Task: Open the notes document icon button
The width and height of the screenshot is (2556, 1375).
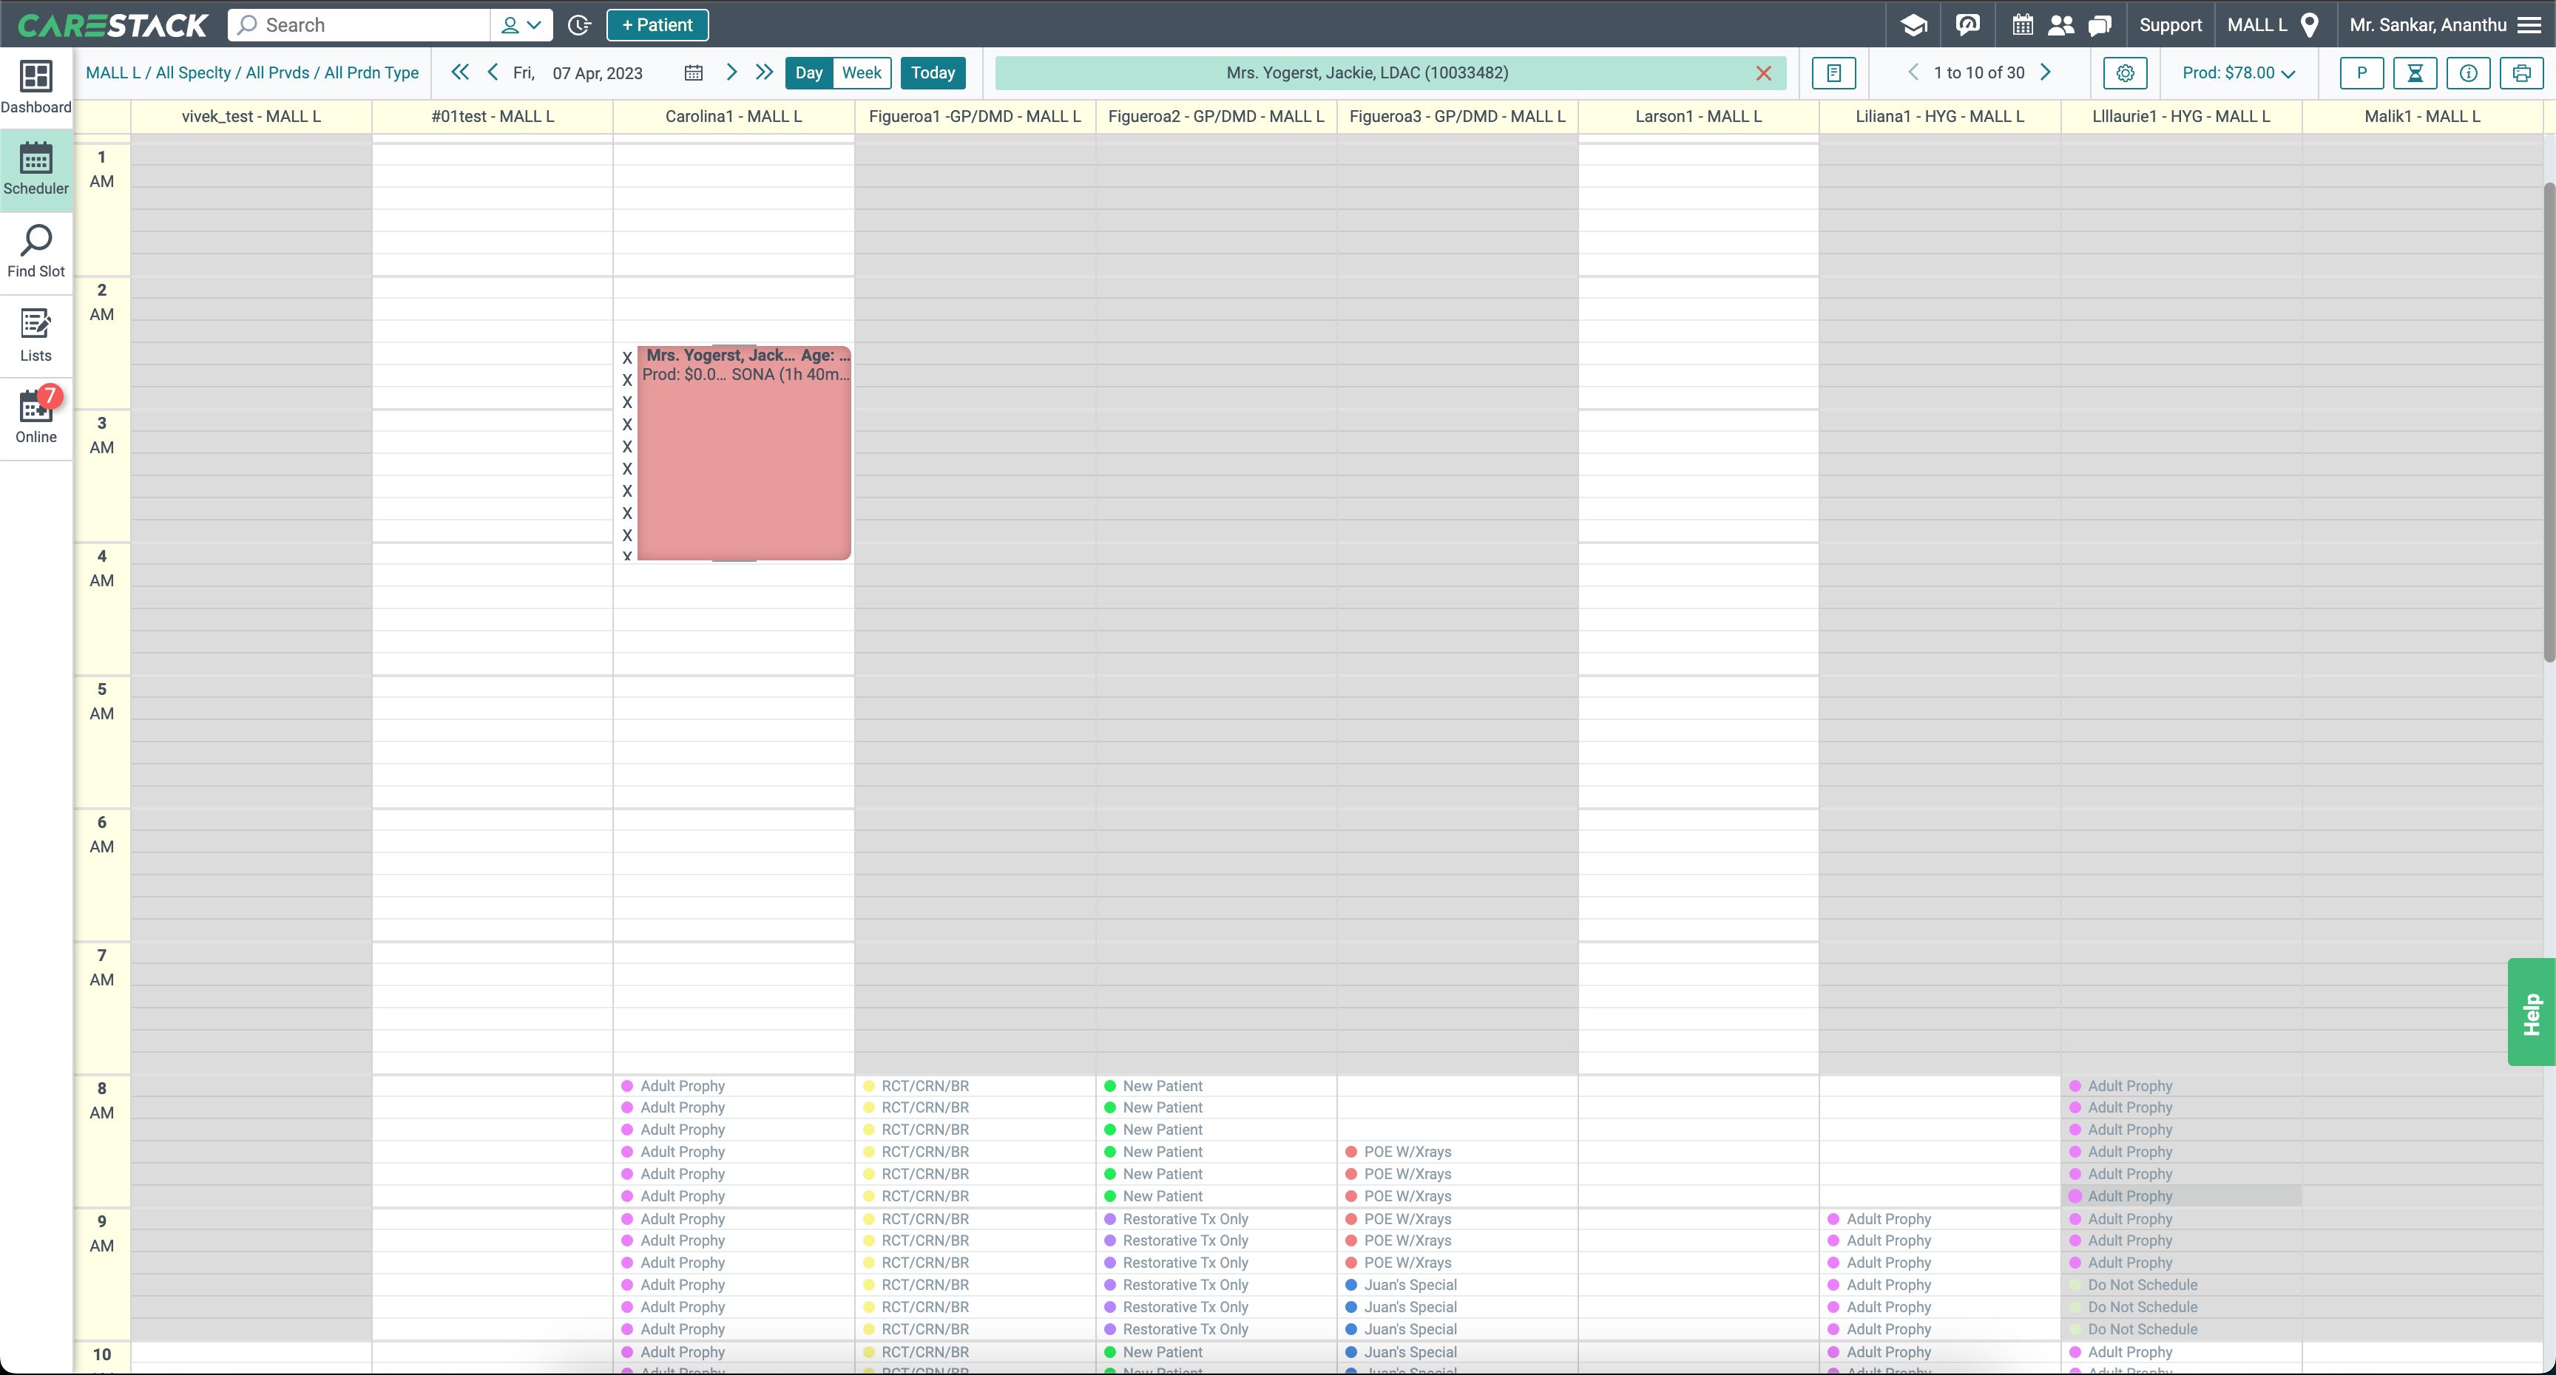Action: tap(1833, 72)
